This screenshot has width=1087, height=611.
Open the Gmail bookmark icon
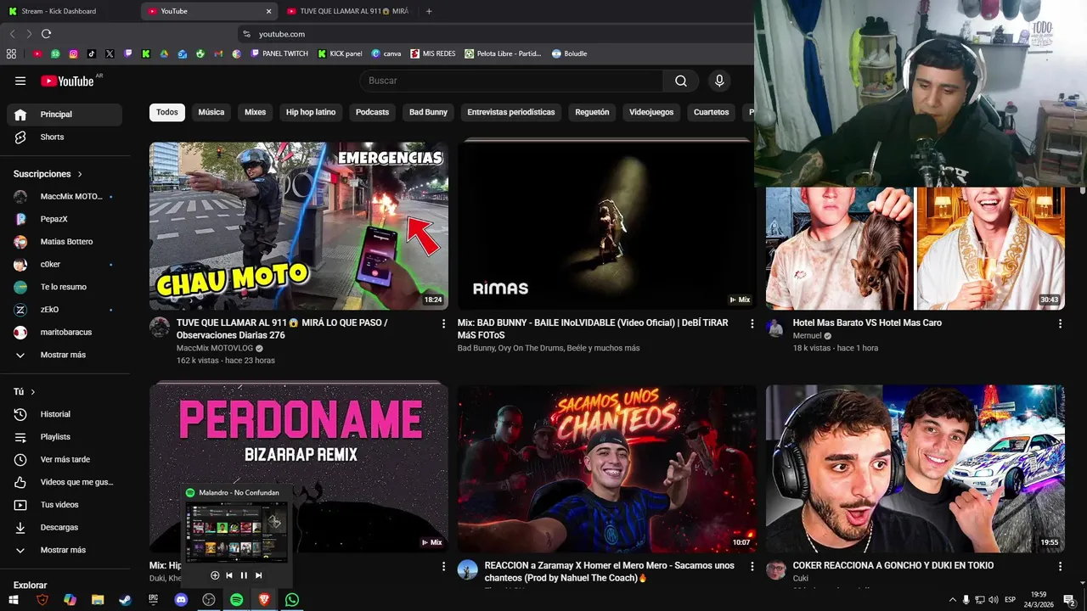pyautogui.click(x=218, y=53)
